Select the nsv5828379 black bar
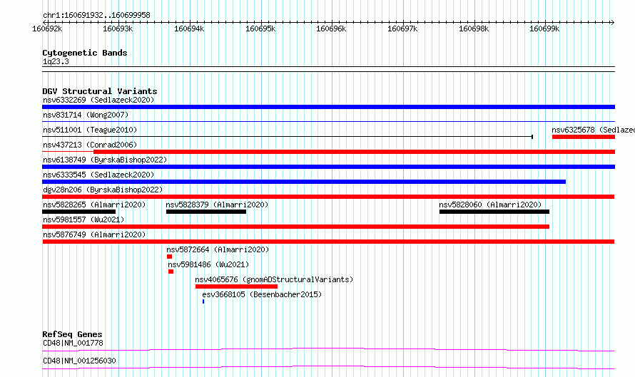This screenshot has width=635, height=377. point(206,212)
